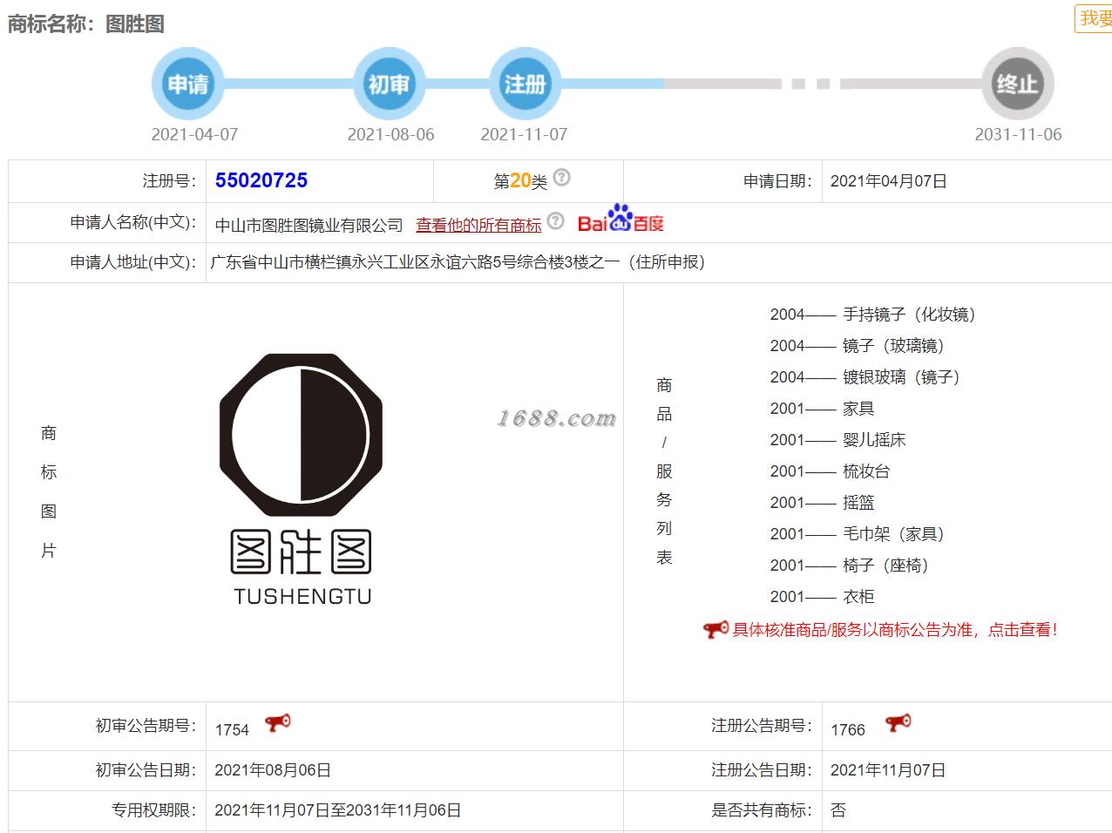This screenshot has width=1112, height=833.
Task: Click 专用权期限 value 2021年11月07日至2031年11月06日
Action: pos(338,810)
